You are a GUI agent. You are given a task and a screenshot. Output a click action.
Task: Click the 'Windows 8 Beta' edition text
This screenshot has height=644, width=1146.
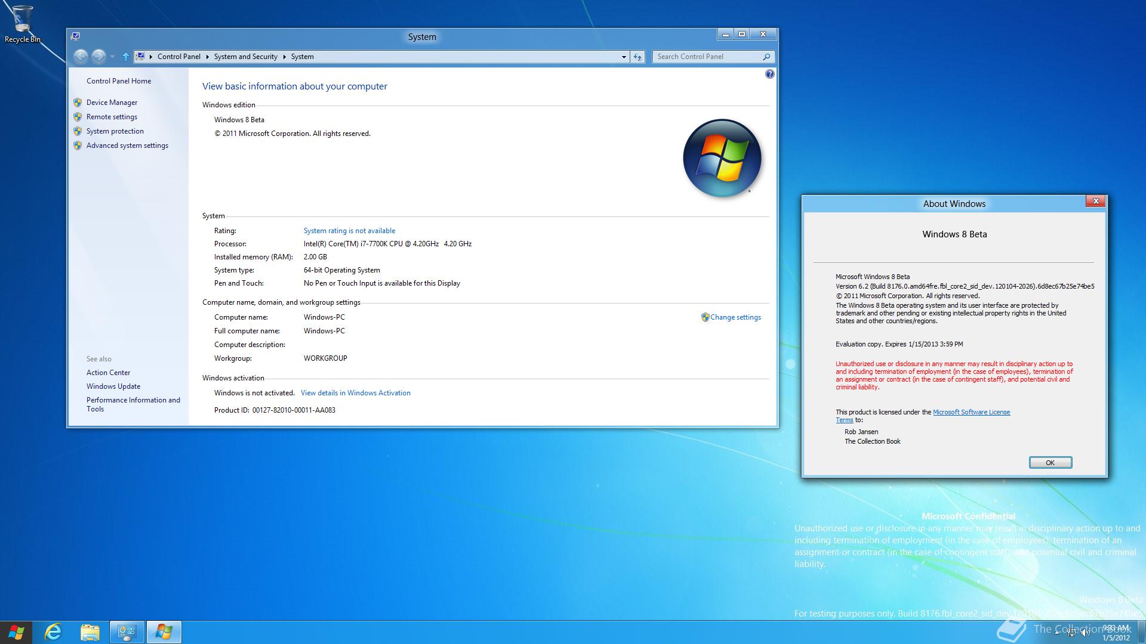[239, 120]
